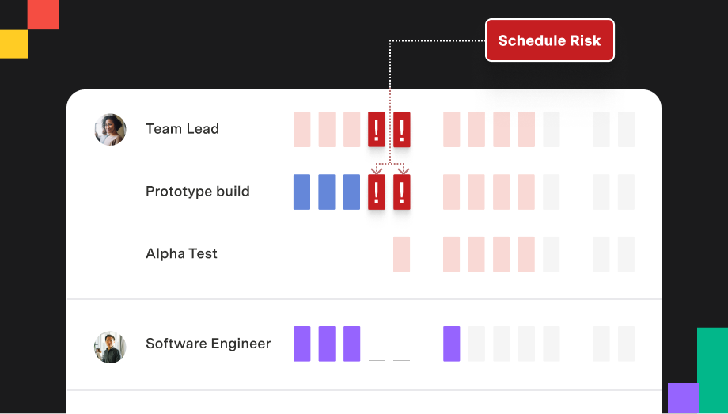This screenshot has height=414, width=728.
Task: Click the Schedule Risk label button
Action: pos(550,40)
